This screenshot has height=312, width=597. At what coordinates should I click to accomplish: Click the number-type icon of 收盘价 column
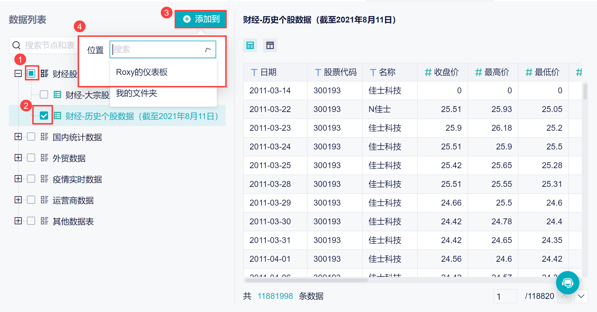428,73
